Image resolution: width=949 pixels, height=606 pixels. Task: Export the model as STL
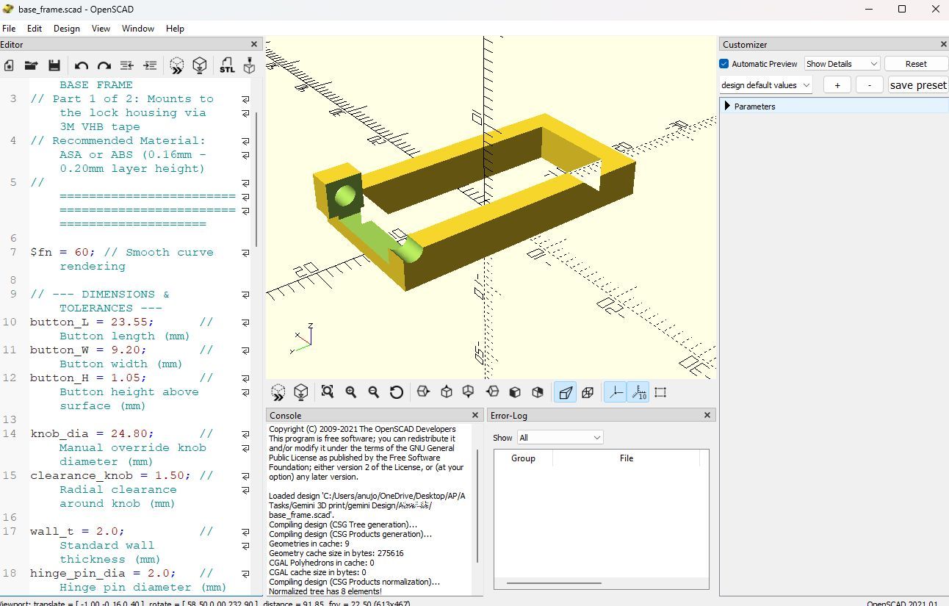point(227,65)
